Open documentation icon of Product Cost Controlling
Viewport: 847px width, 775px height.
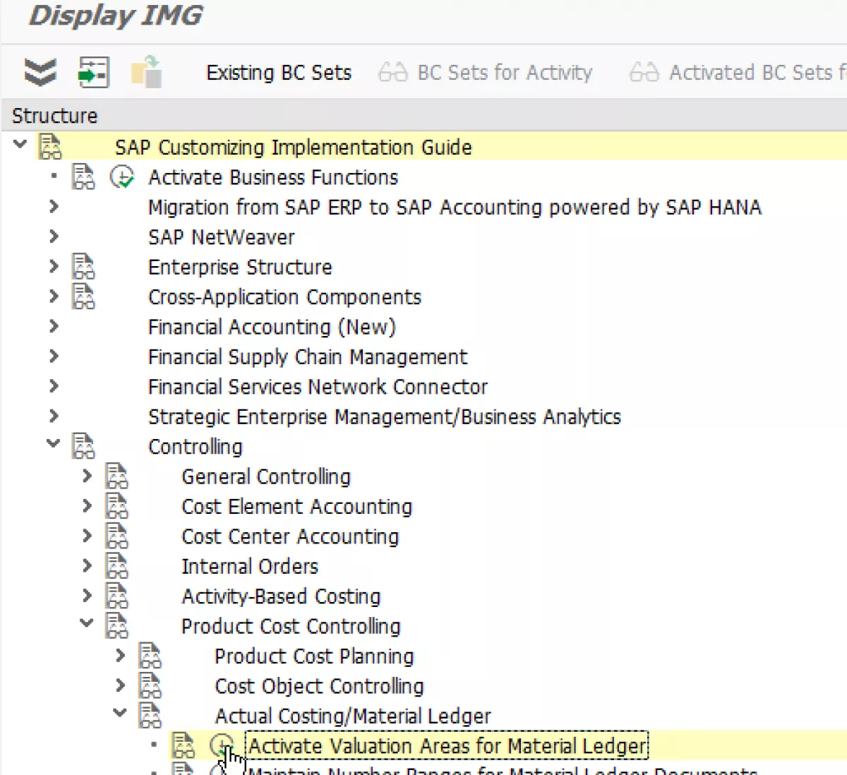coord(116,626)
